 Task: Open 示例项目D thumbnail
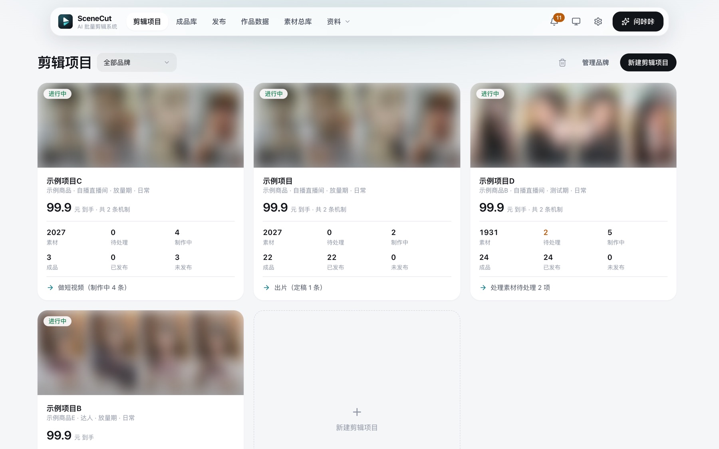click(573, 125)
